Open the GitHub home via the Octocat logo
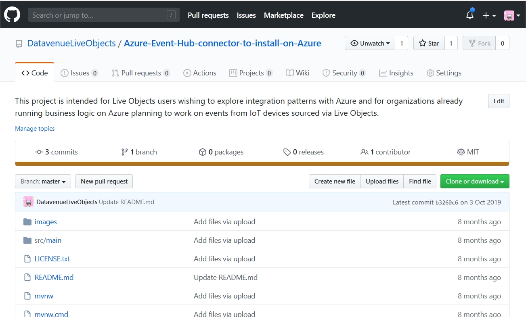This screenshot has height=317, width=526. [x=12, y=15]
